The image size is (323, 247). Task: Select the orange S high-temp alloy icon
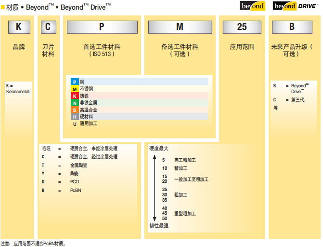pyautogui.click(x=75, y=110)
